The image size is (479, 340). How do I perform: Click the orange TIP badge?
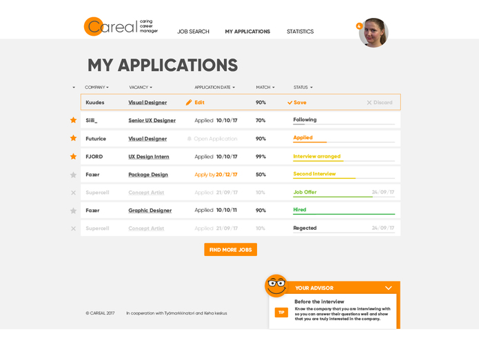point(281,312)
